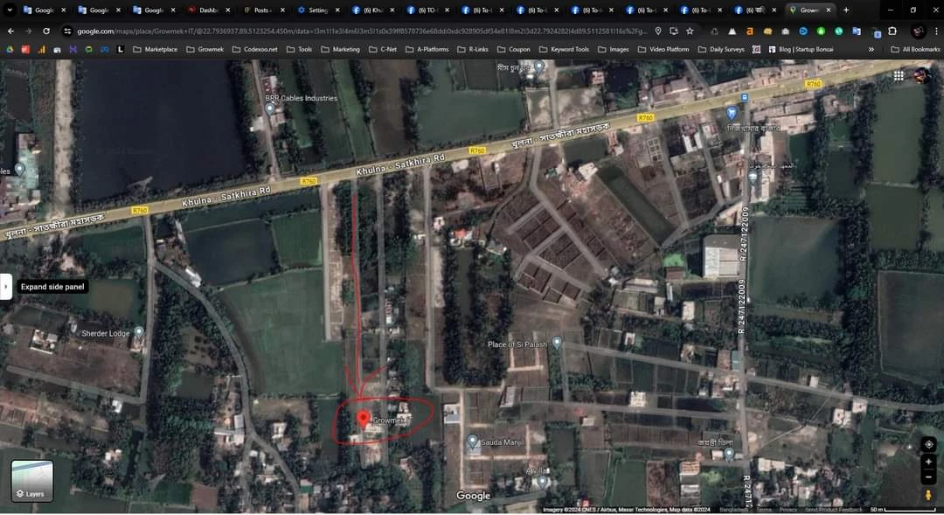Open the Google apps grid
Screen dimensions: 944x515
(x=899, y=76)
